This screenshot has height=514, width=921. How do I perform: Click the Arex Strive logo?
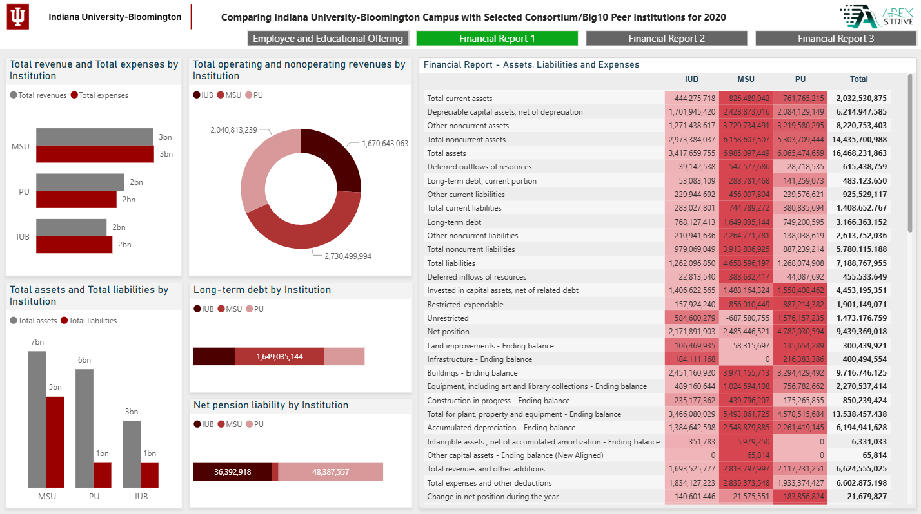pos(876,17)
